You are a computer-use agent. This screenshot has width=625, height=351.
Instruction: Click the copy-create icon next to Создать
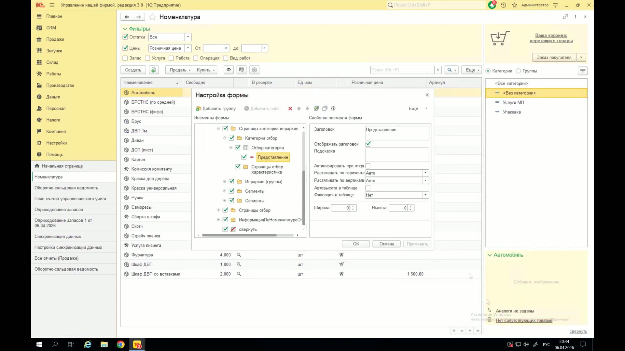(x=154, y=70)
